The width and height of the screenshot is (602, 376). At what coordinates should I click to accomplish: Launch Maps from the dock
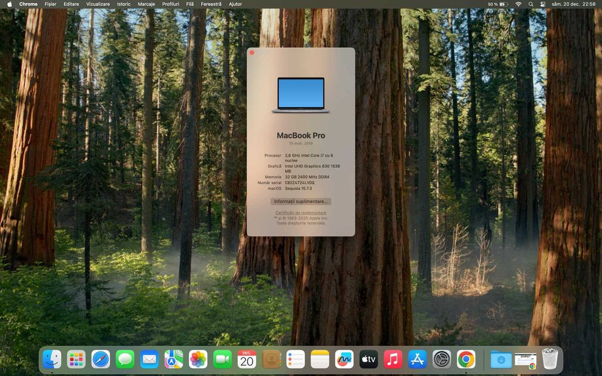(x=174, y=360)
